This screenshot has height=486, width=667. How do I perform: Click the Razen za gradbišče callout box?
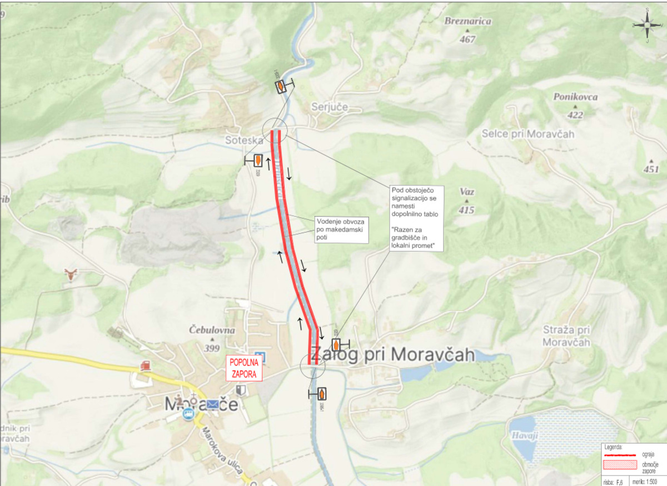(415, 219)
